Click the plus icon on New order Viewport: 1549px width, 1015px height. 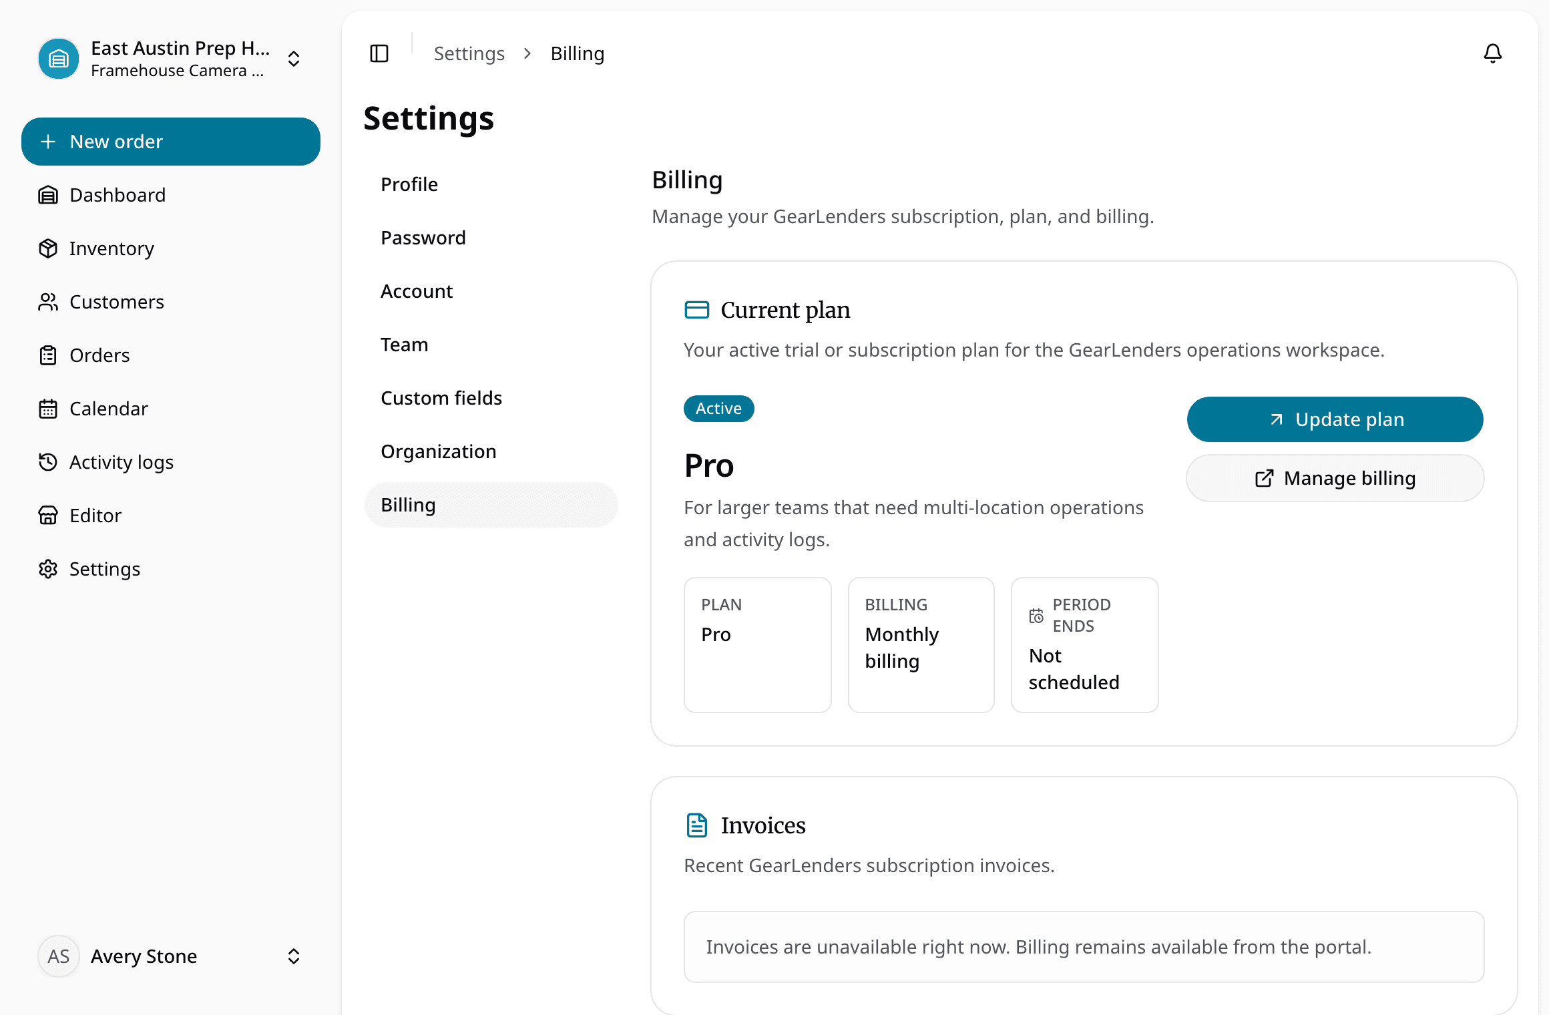[48, 142]
